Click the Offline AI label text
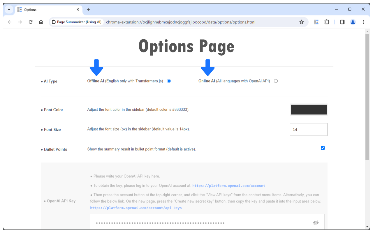373x233 pixels. tap(96, 81)
